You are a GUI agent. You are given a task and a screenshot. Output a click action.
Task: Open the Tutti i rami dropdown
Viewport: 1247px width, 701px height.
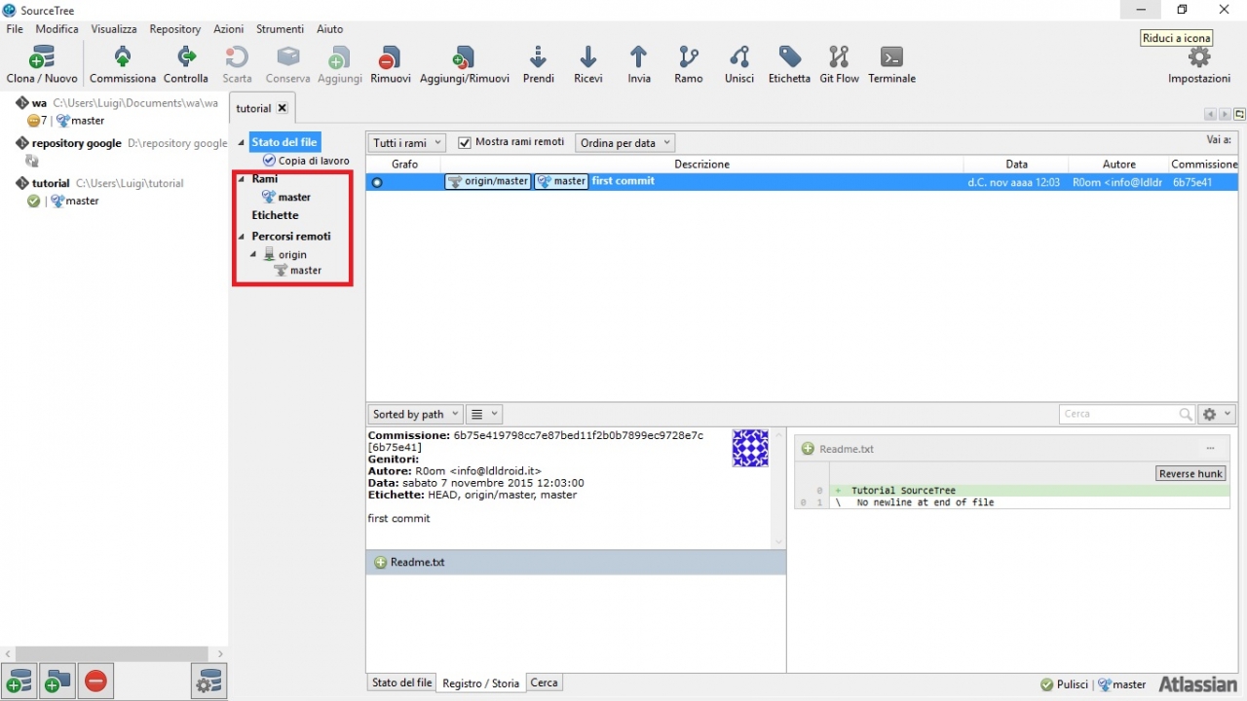(407, 143)
